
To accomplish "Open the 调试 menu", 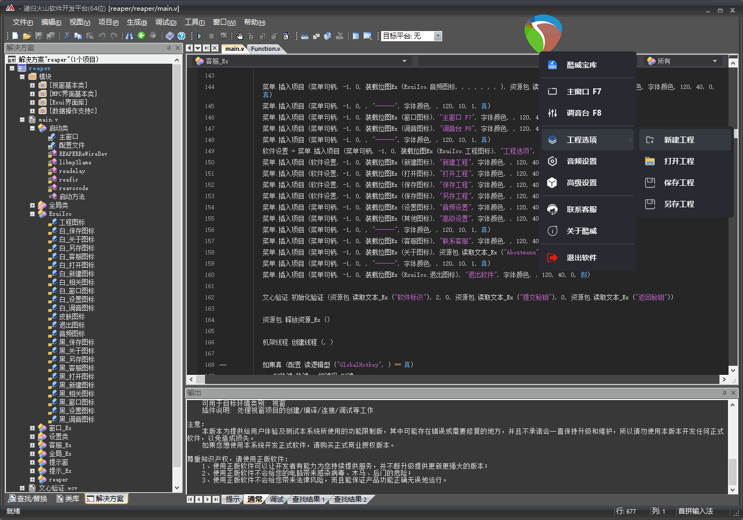I will point(166,22).
